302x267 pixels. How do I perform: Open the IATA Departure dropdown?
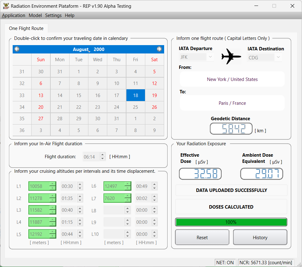tap(210, 57)
